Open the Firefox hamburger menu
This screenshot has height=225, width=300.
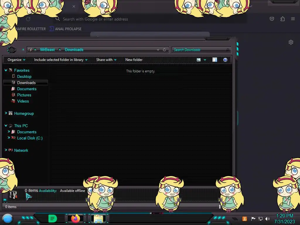[293, 19]
